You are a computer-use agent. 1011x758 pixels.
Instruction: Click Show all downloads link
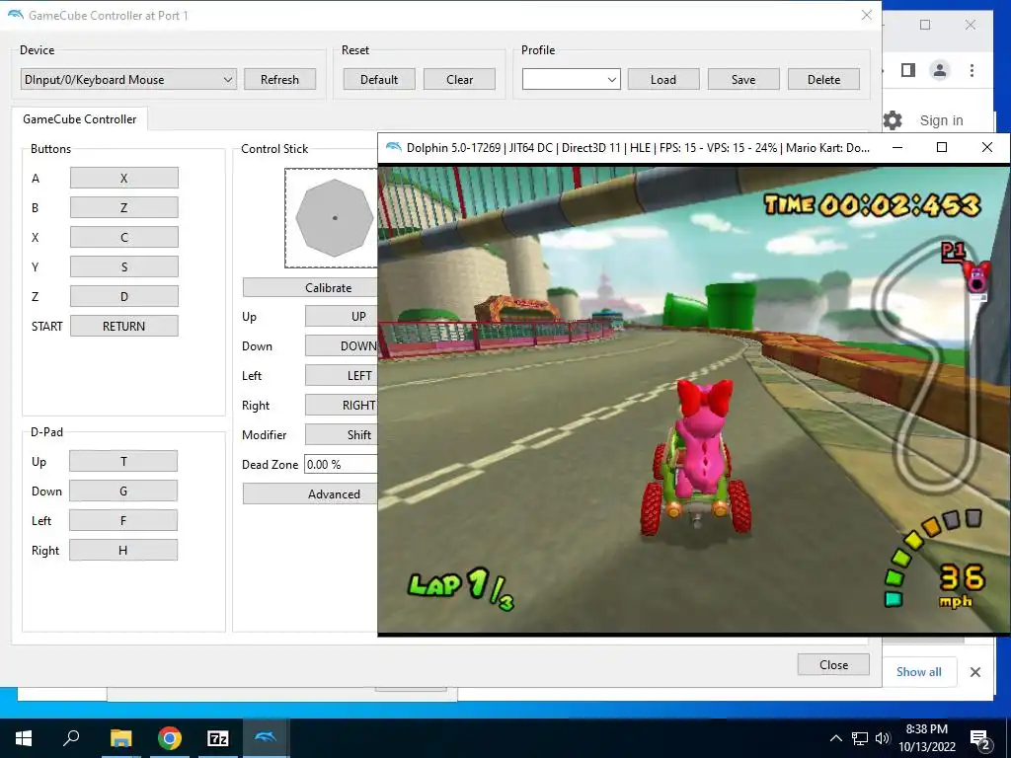[919, 671]
